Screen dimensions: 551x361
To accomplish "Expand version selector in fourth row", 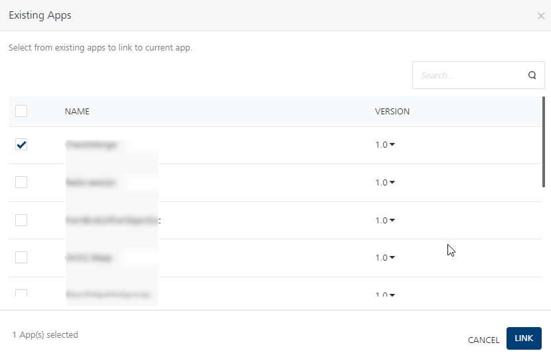I will tap(386, 258).
